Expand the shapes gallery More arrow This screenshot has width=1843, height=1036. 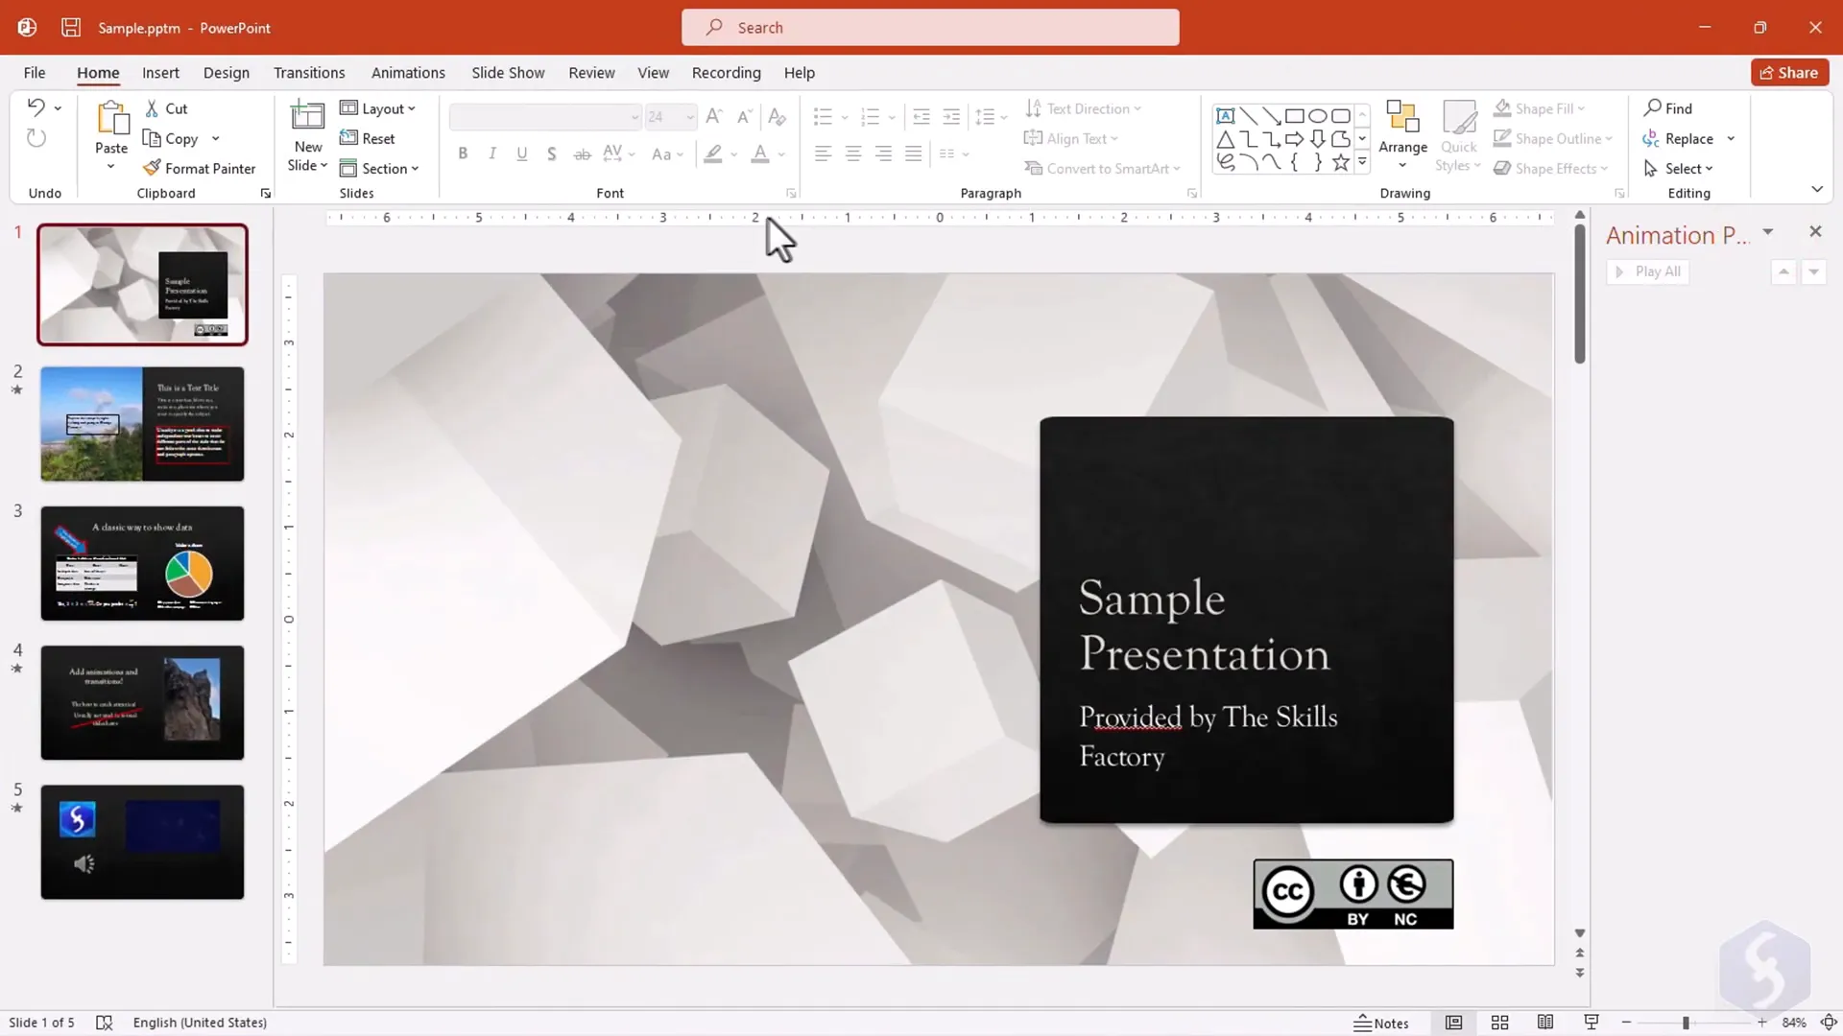click(1361, 162)
